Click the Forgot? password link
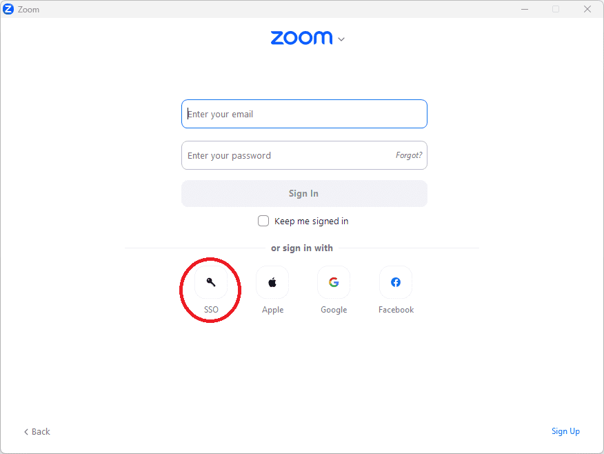 point(409,155)
